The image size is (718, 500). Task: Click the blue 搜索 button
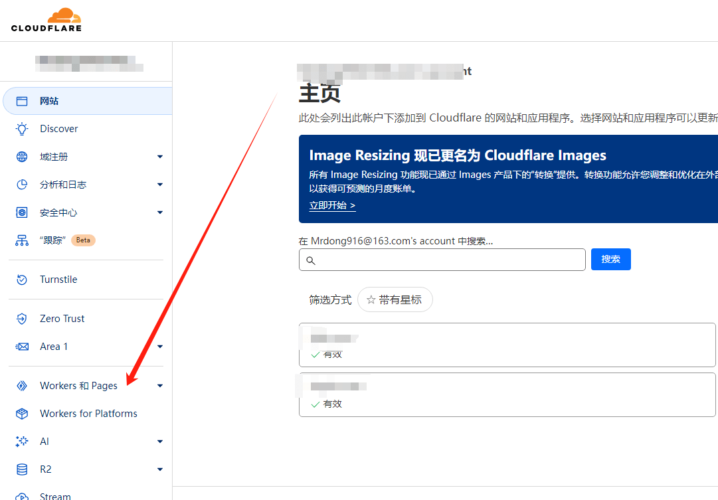[x=611, y=259]
